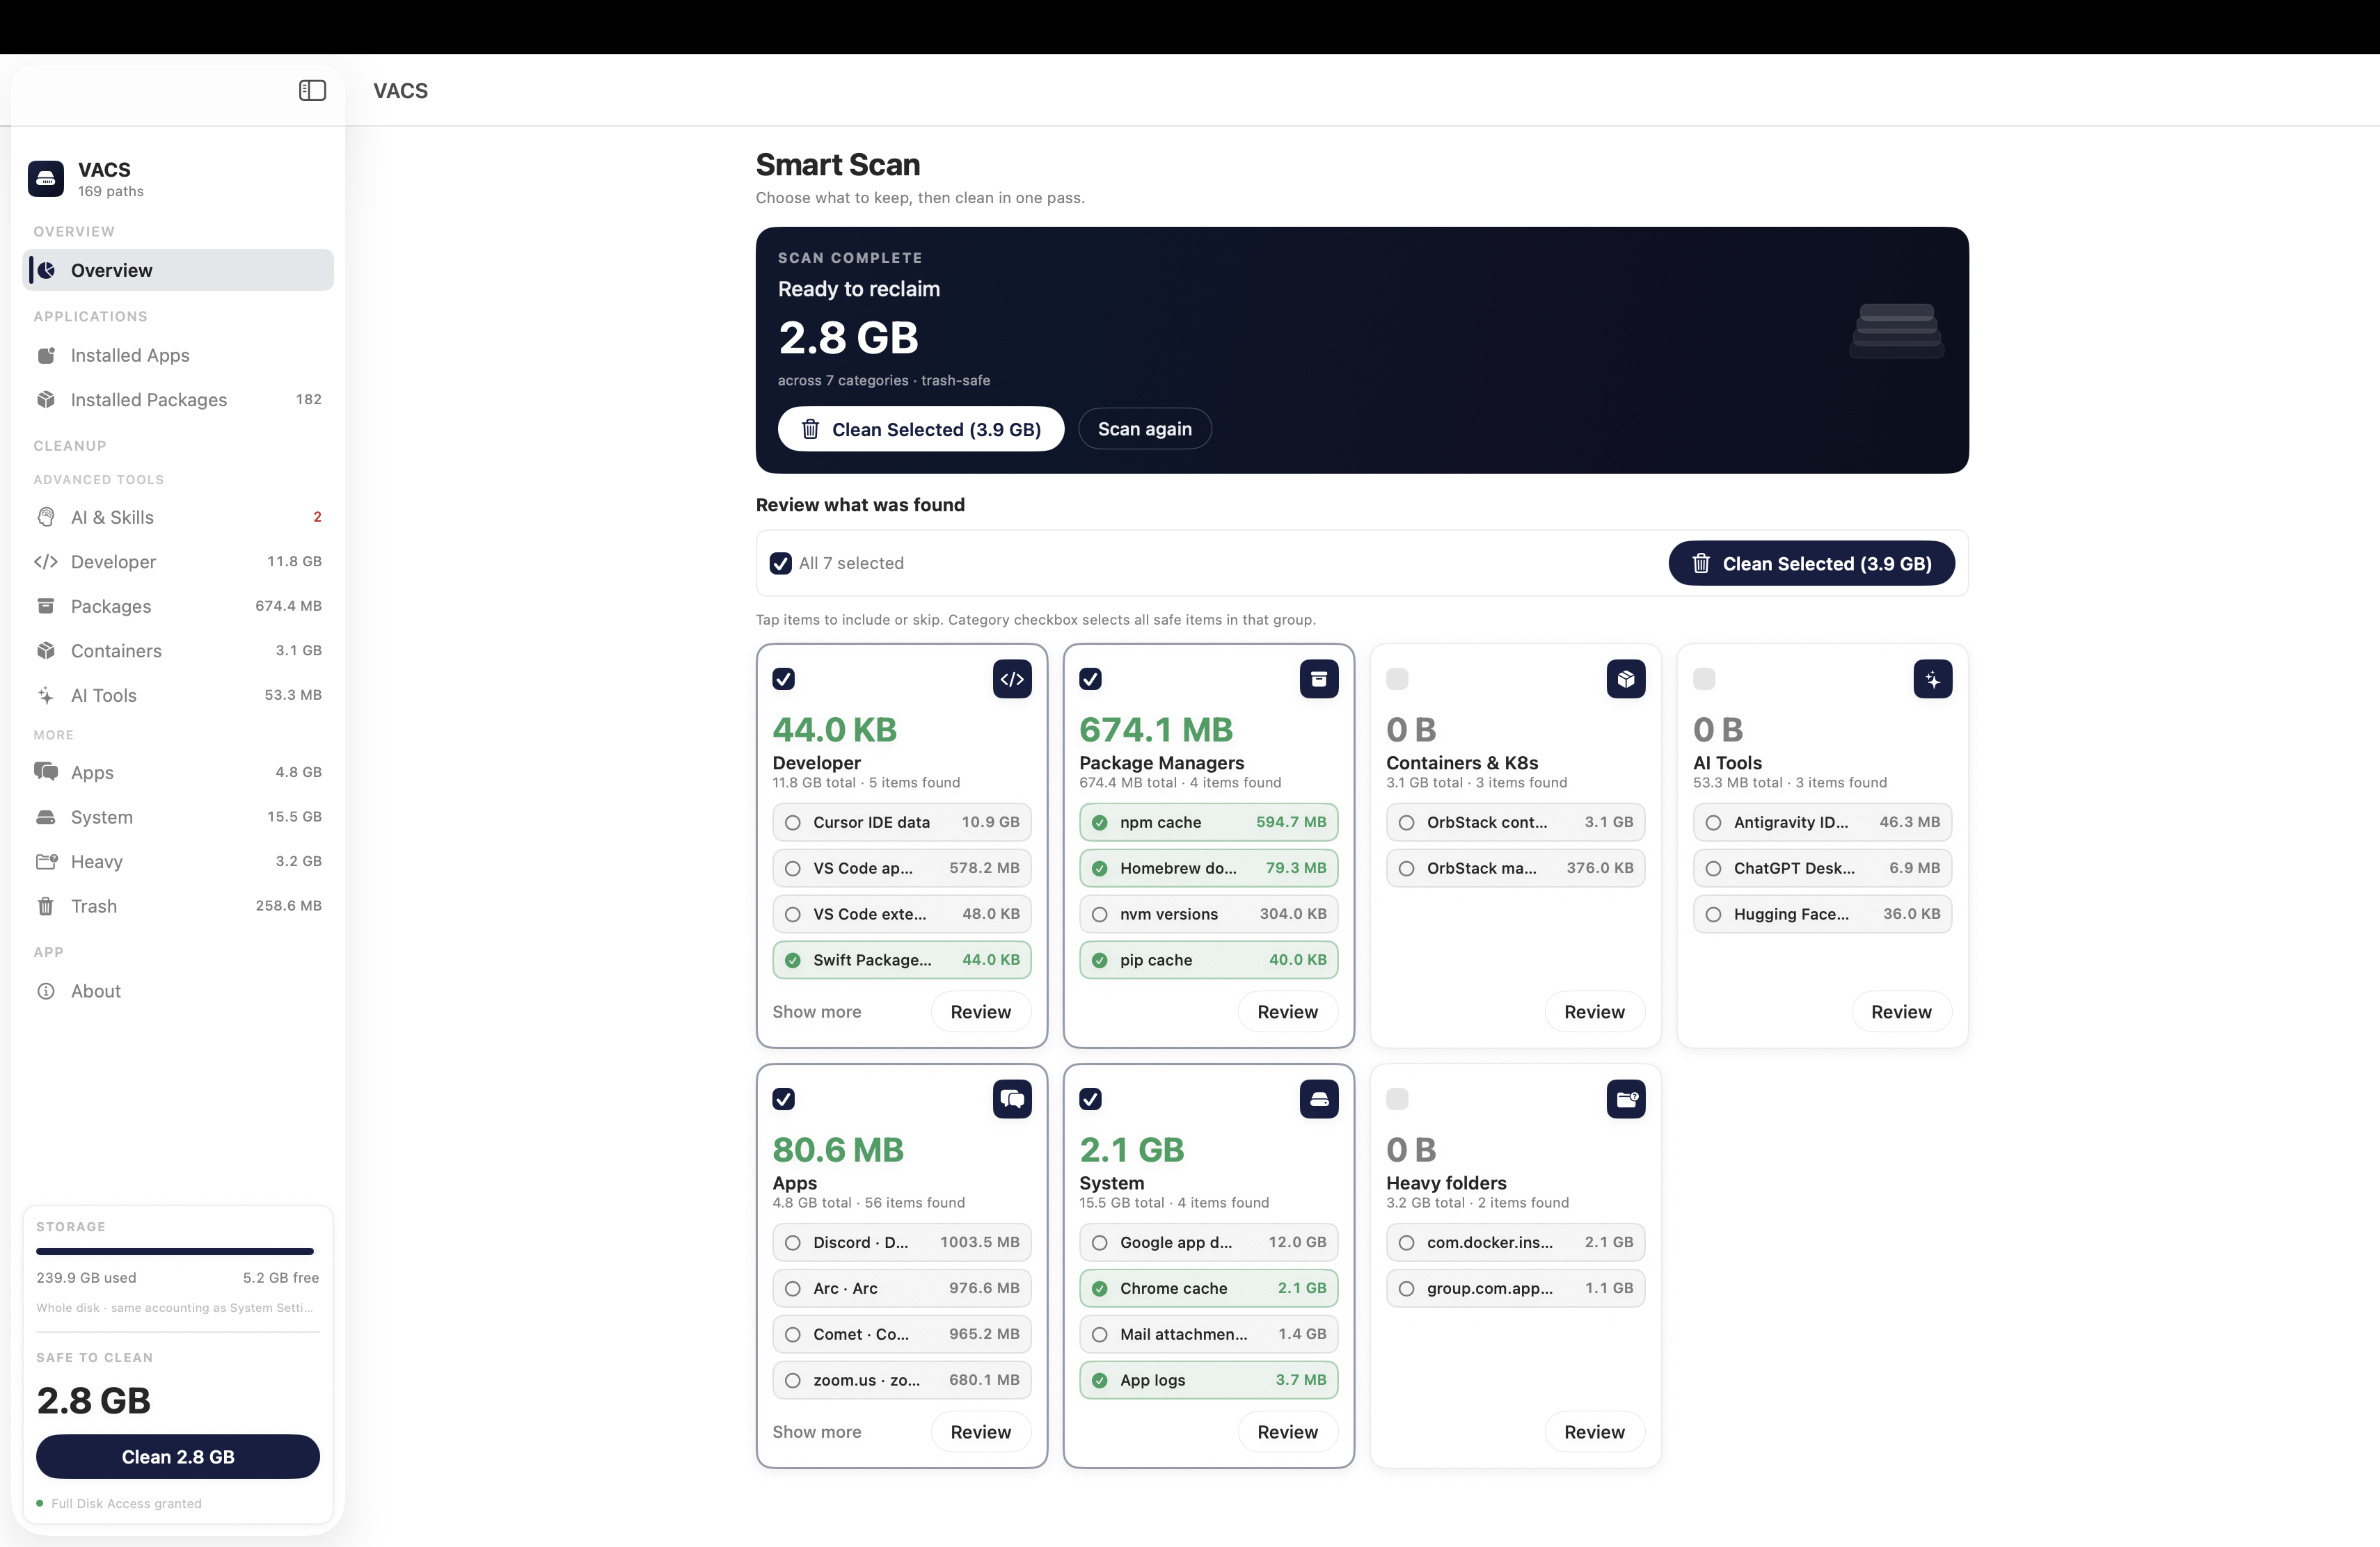Screen dimensions: 2380x1547
Task: Open Review for Developer card
Action: pyautogui.click(x=981, y=1012)
